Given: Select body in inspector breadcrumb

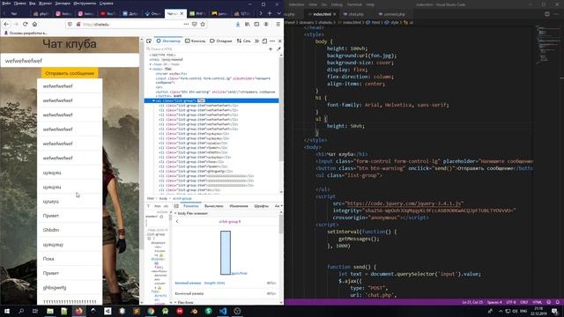Looking at the screenshot, I should (163, 198).
